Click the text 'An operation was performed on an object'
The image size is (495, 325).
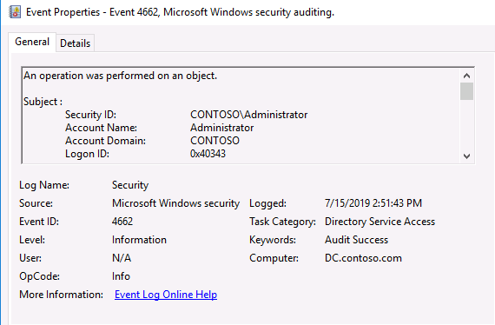120,76
